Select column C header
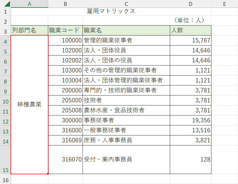 tap(126, 4)
